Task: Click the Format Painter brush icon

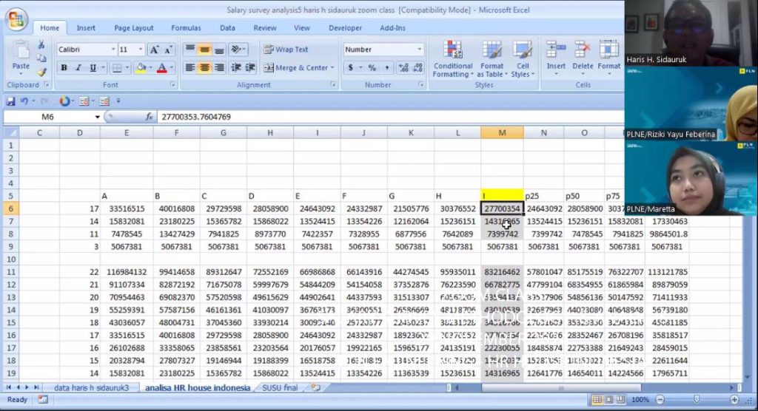Action: pyautogui.click(x=42, y=73)
